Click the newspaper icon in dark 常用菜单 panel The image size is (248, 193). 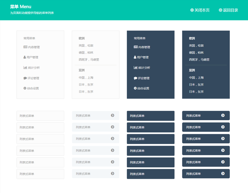pos(135,47)
